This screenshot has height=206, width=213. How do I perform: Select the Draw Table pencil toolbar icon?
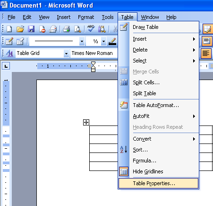[9, 41]
